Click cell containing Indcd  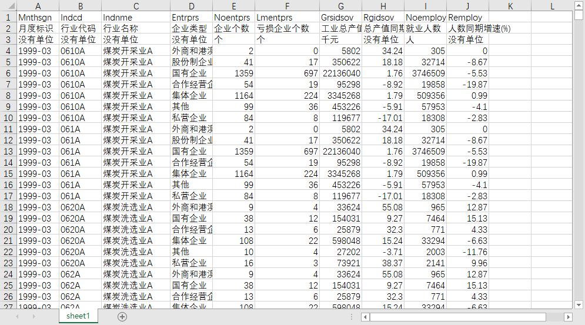pos(80,17)
